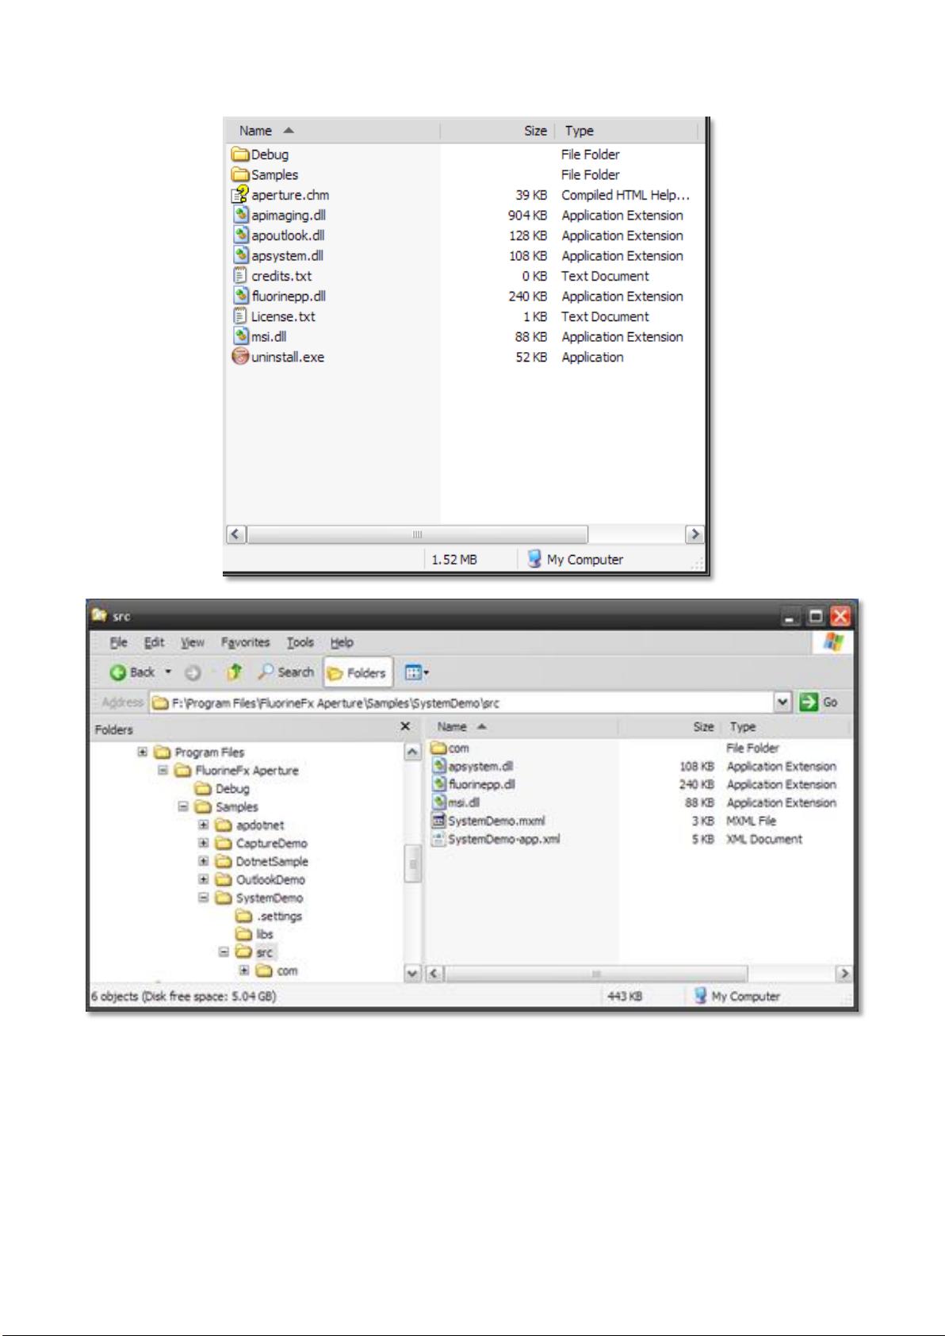
Task: Open the Tools menu
Action: coord(300,642)
